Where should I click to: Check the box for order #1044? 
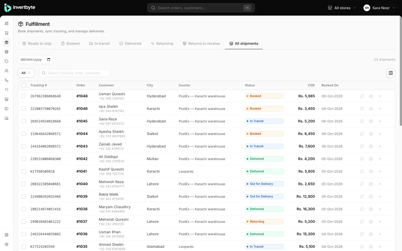(24, 134)
